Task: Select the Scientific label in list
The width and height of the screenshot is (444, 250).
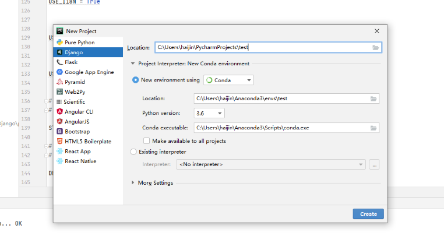Action: (74, 101)
